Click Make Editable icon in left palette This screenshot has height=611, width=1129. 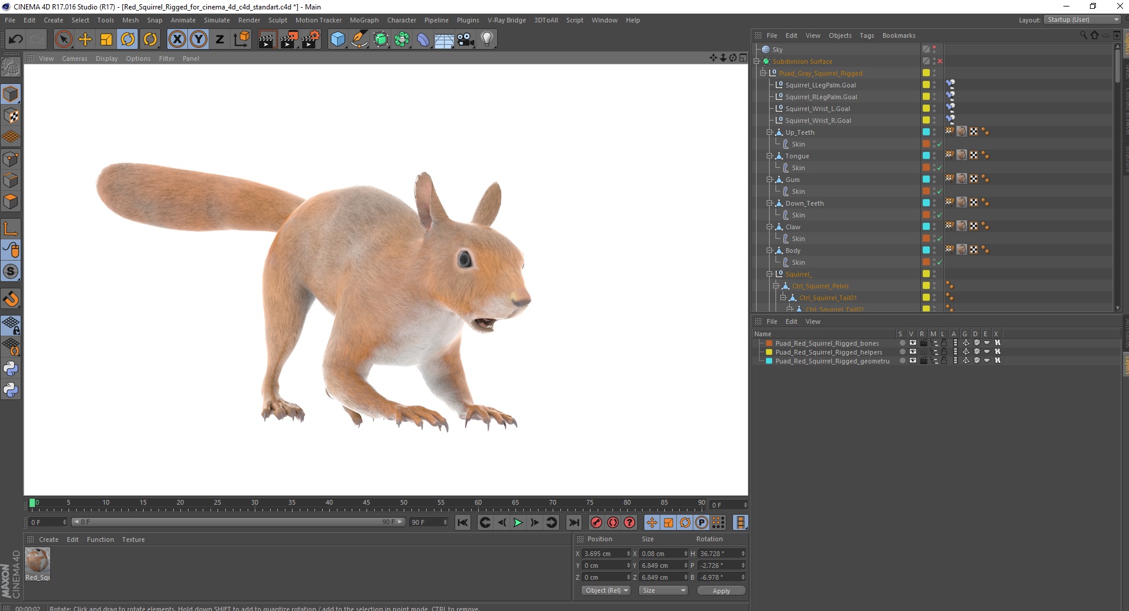[11, 67]
